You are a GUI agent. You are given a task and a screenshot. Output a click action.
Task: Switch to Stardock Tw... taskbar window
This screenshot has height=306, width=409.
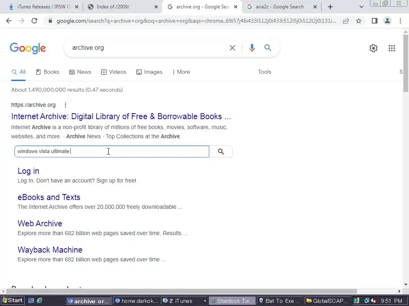coord(232,301)
